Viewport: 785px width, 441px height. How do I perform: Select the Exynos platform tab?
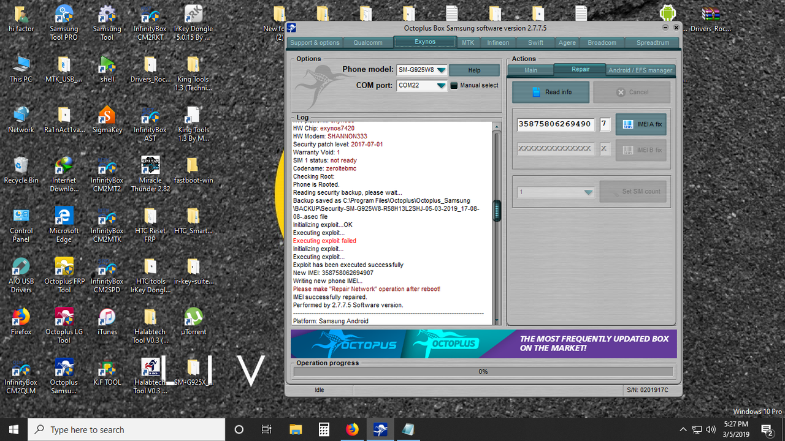(x=425, y=42)
